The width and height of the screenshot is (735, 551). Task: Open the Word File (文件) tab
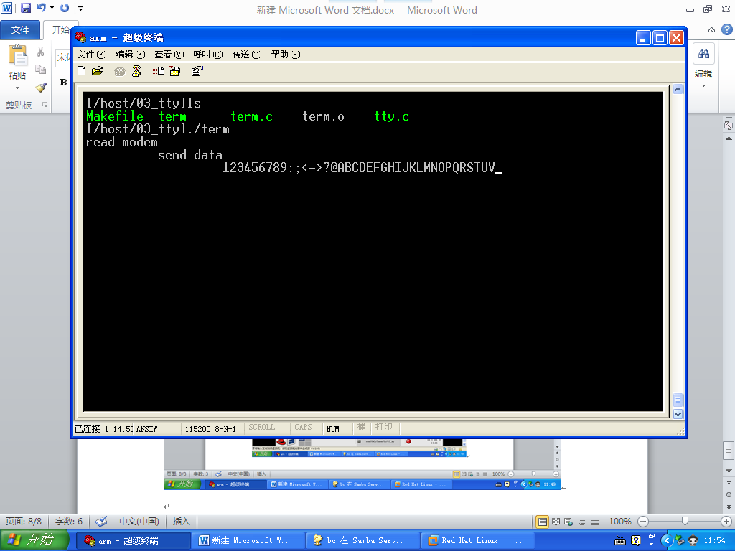[19, 30]
